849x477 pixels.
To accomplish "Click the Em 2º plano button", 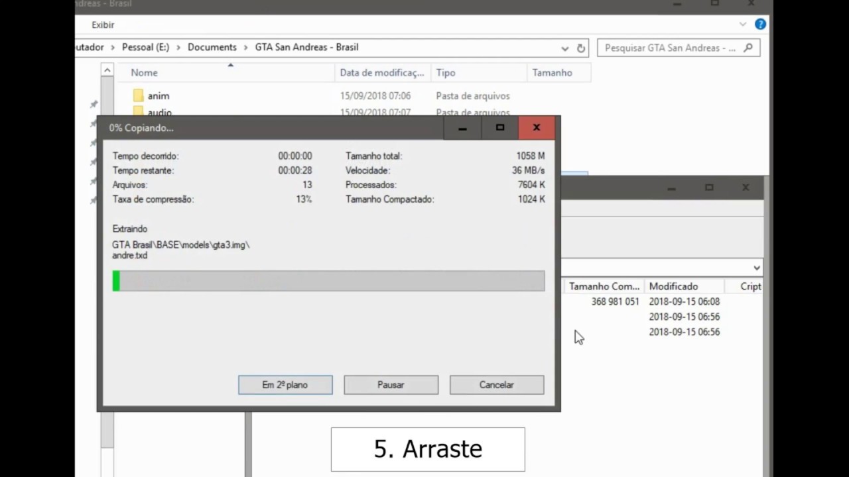I will (x=285, y=385).
